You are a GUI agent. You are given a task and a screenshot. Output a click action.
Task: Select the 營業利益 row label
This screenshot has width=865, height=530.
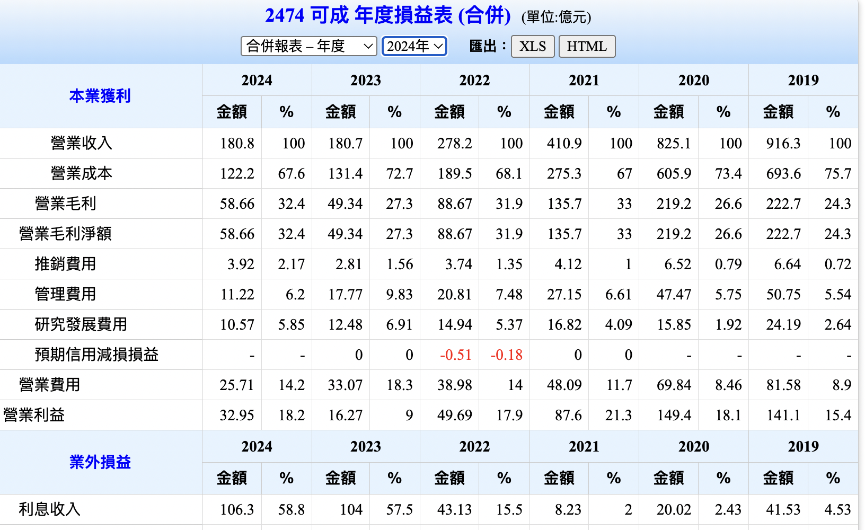pos(34,415)
